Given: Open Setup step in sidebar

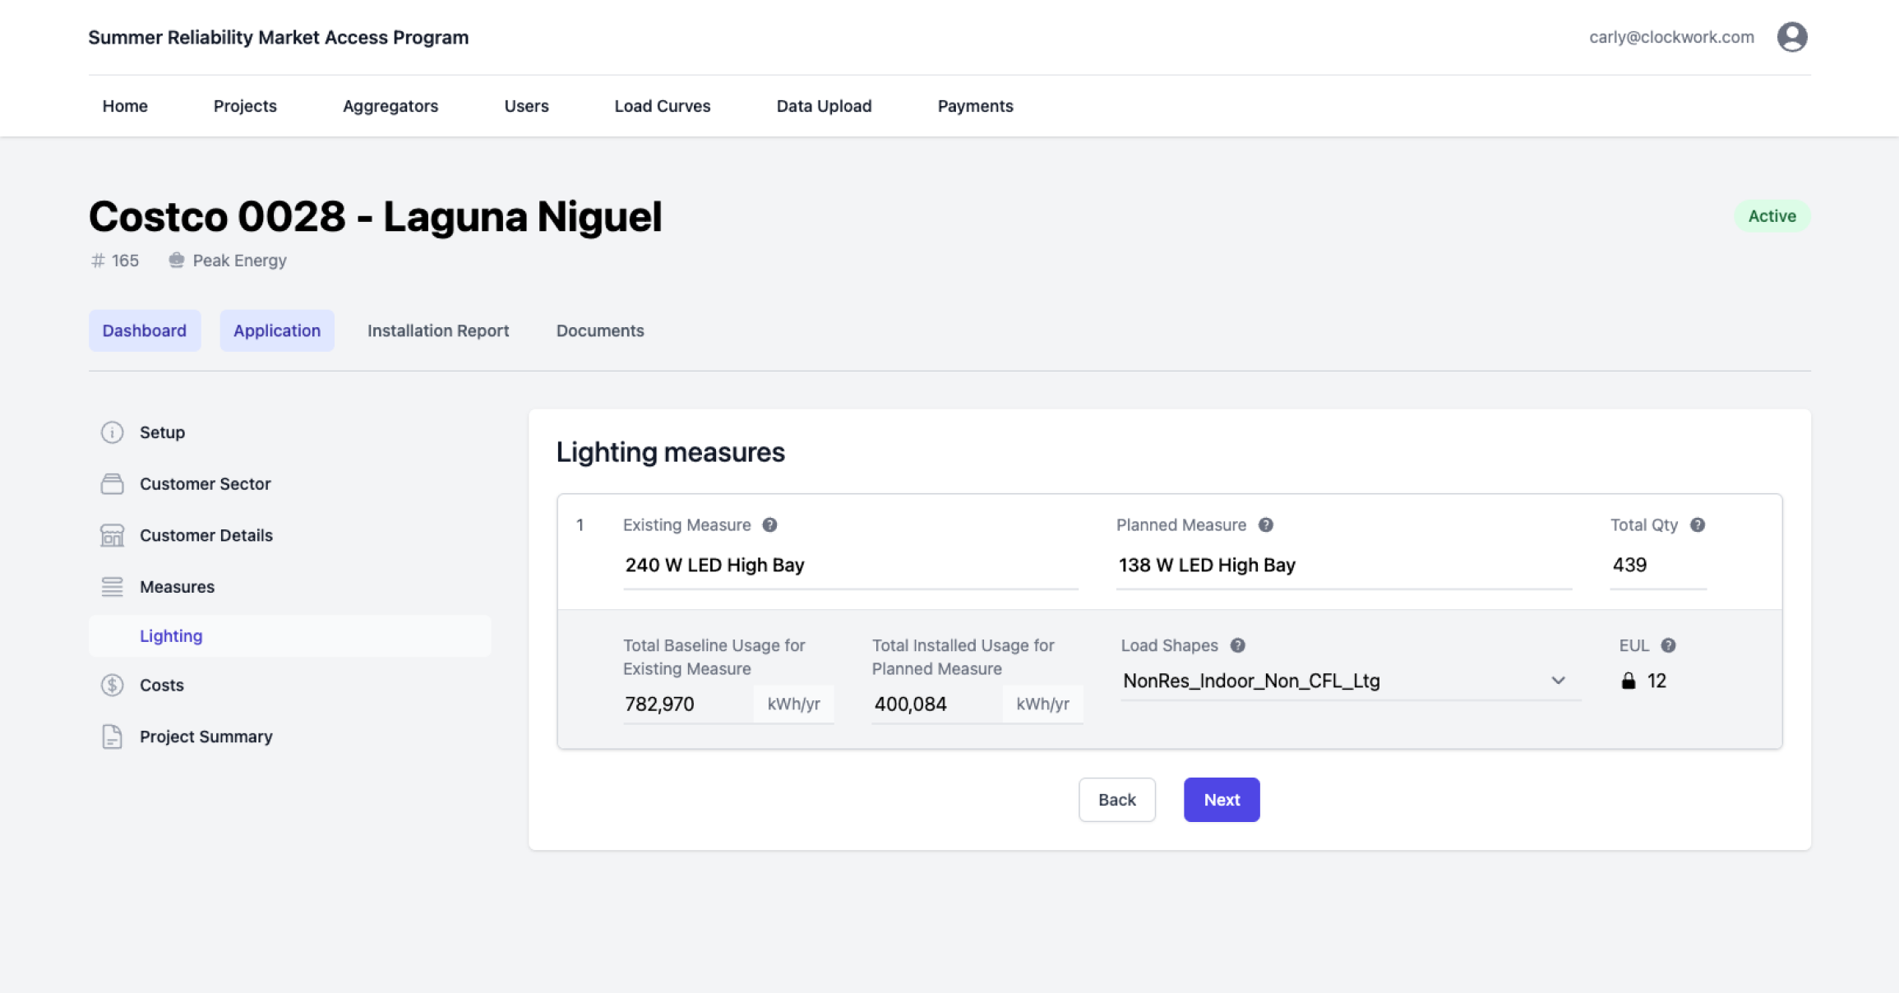Looking at the screenshot, I should (x=289, y=432).
